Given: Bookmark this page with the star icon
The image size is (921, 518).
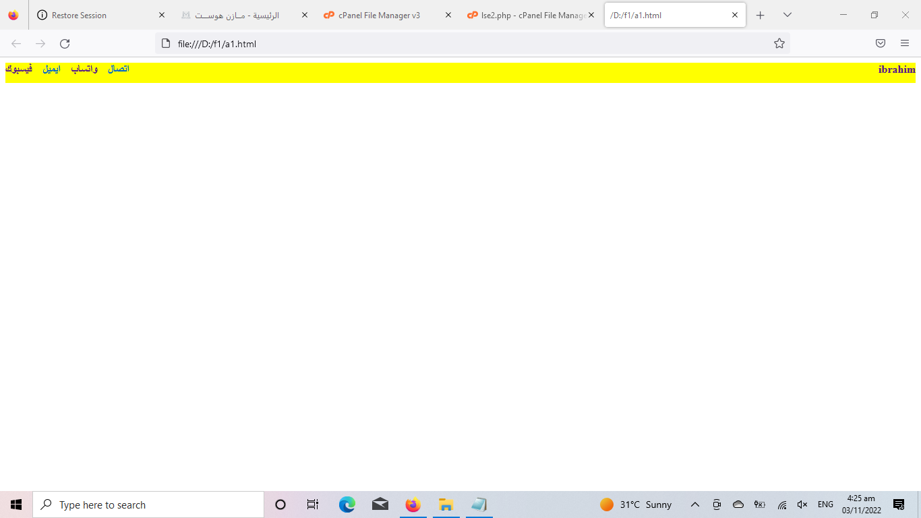Looking at the screenshot, I should [x=779, y=44].
